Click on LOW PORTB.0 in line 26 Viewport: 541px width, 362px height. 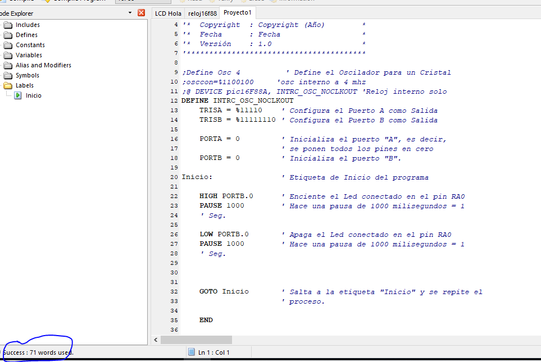224,234
